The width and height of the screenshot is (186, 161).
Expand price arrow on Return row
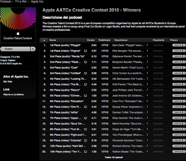(x=184, y=90)
